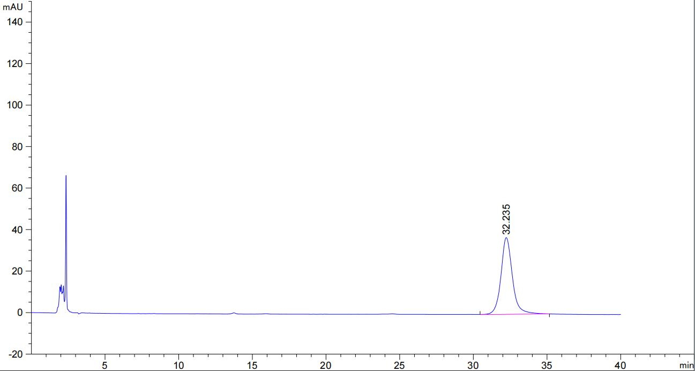Viewport: 695px width, 371px height.
Task: Click the integration start tick mark before the 32.235 peak
Action: coord(480,312)
